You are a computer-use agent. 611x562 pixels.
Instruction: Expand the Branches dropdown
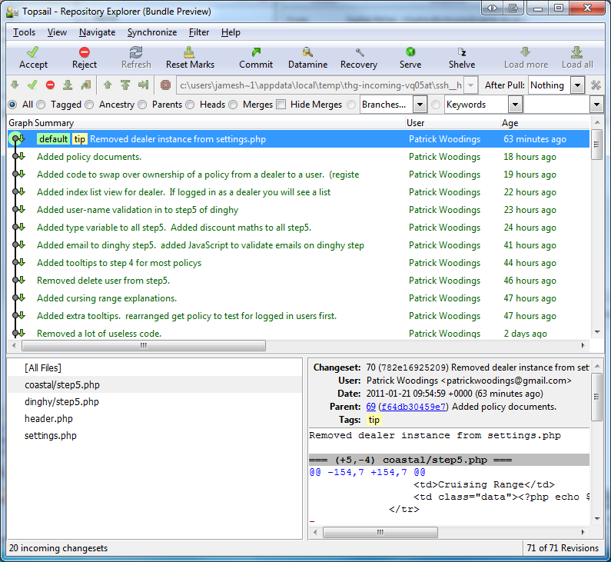pos(420,105)
